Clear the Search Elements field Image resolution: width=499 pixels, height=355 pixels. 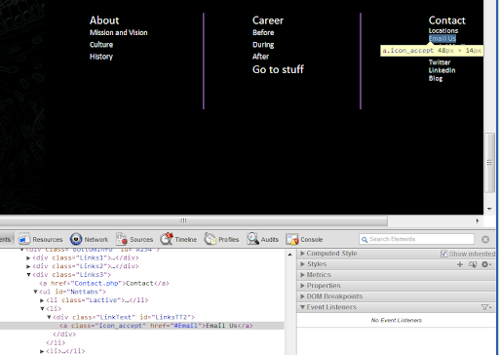tap(485, 239)
